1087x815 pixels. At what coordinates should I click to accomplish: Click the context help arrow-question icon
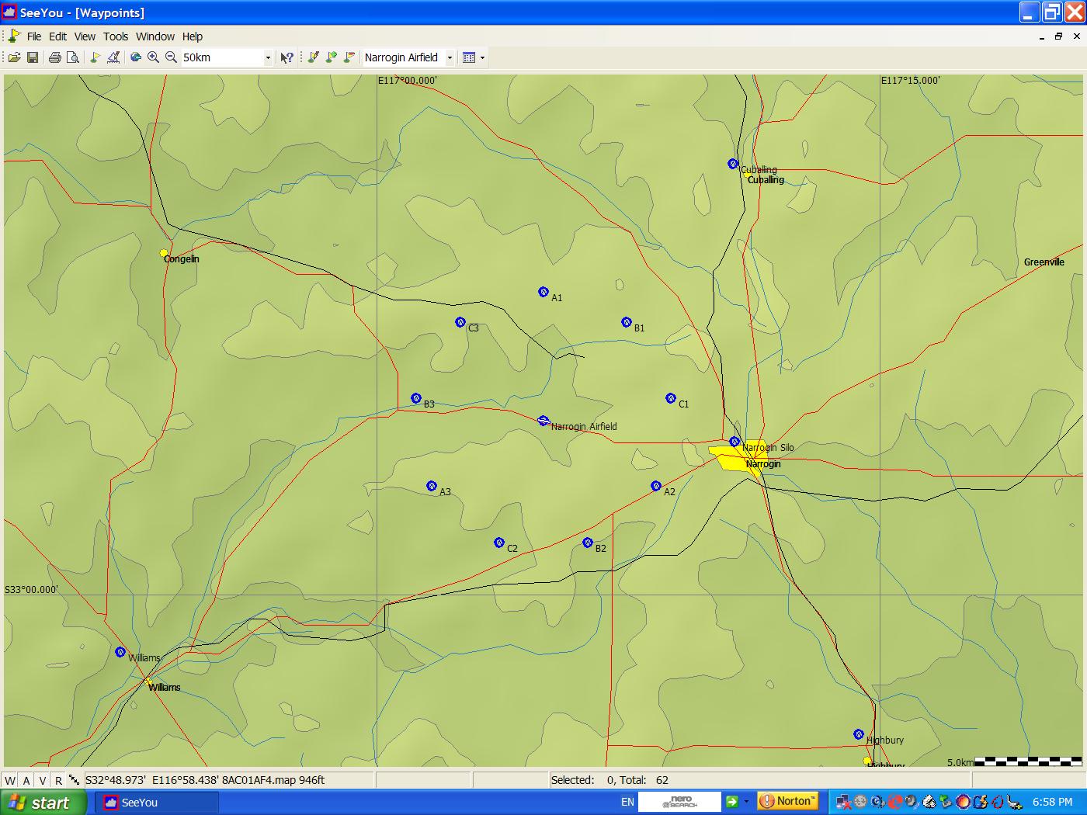287,57
